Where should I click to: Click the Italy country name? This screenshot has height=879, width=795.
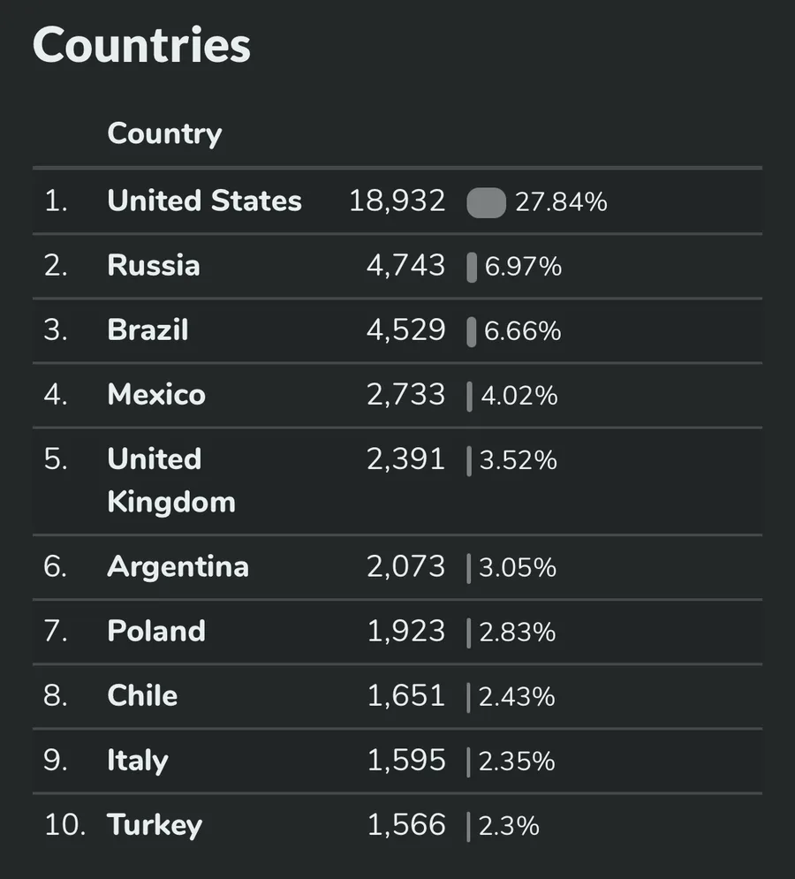pos(137,761)
